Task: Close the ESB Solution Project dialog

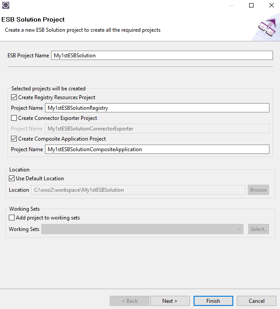Action: pos(271,5)
